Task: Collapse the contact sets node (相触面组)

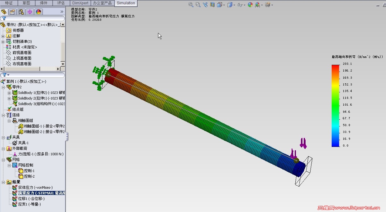Action: click(9, 121)
